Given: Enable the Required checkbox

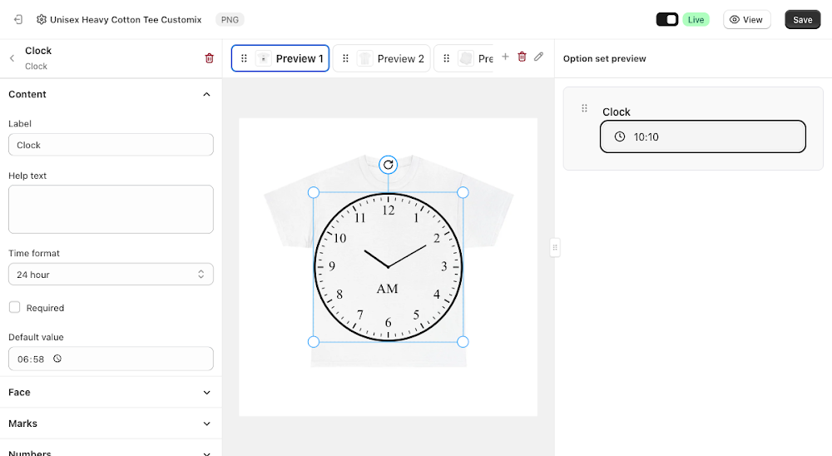Looking at the screenshot, I should coord(15,307).
